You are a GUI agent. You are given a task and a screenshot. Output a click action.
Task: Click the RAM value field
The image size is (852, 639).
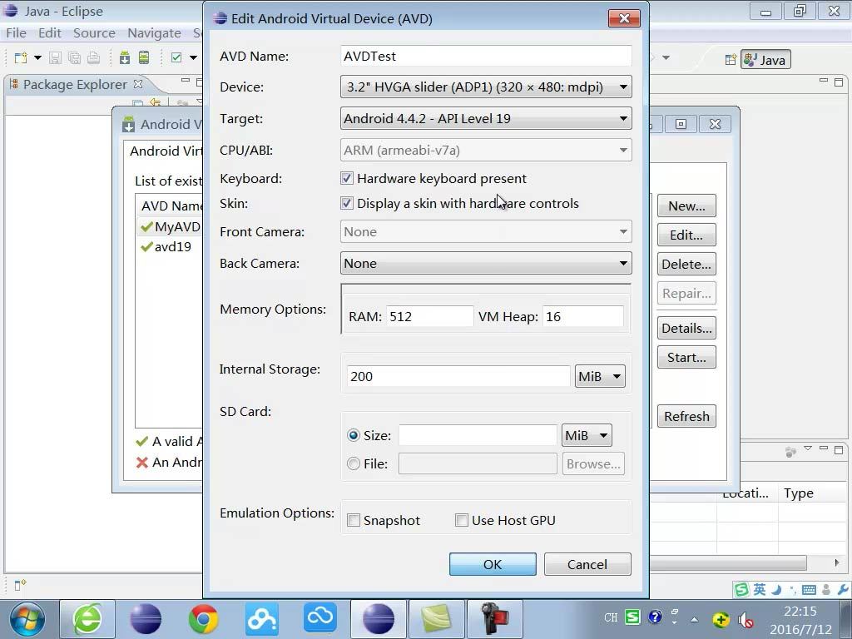point(430,316)
